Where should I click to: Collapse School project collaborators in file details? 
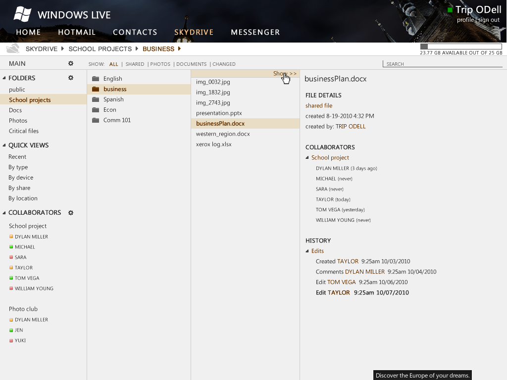pos(307,157)
